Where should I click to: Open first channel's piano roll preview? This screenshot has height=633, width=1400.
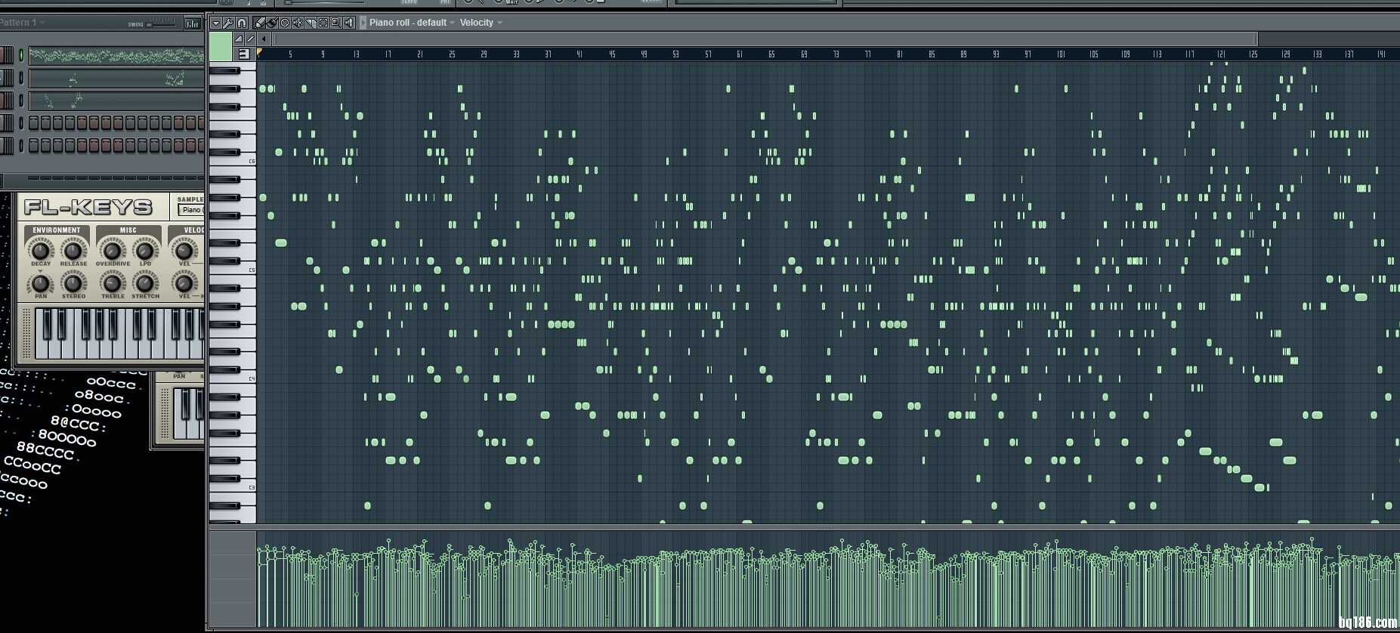pos(116,55)
